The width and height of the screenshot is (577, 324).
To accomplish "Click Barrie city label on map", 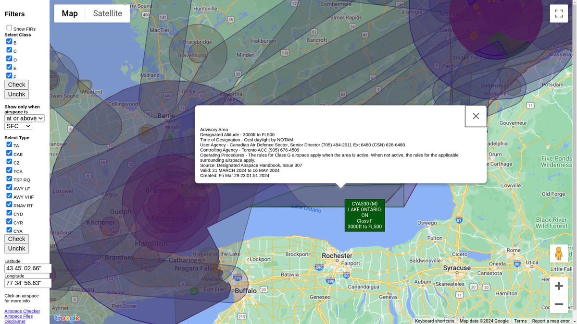I will [166, 115].
